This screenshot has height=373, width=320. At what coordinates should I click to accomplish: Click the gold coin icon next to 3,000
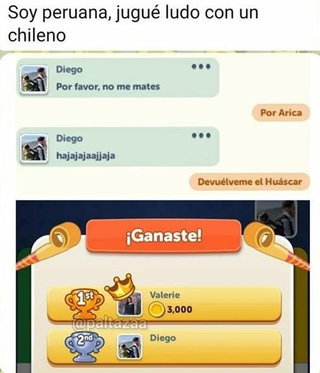coord(157,309)
